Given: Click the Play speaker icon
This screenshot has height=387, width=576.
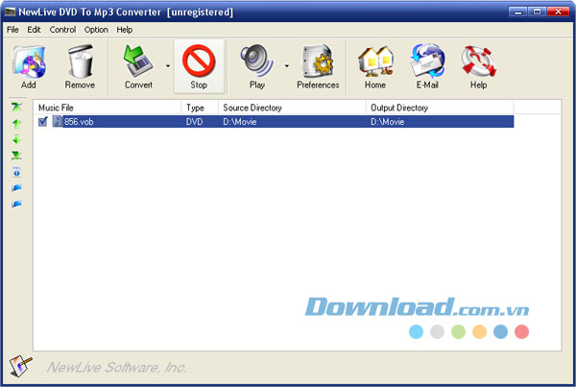Looking at the screenshot, I should pos(256,60).
